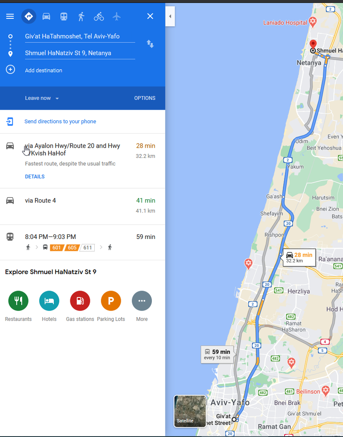Viewport: 343px width, 437px height.
Task: Expand the Leave now time dropdown
Action: (42, 98)
